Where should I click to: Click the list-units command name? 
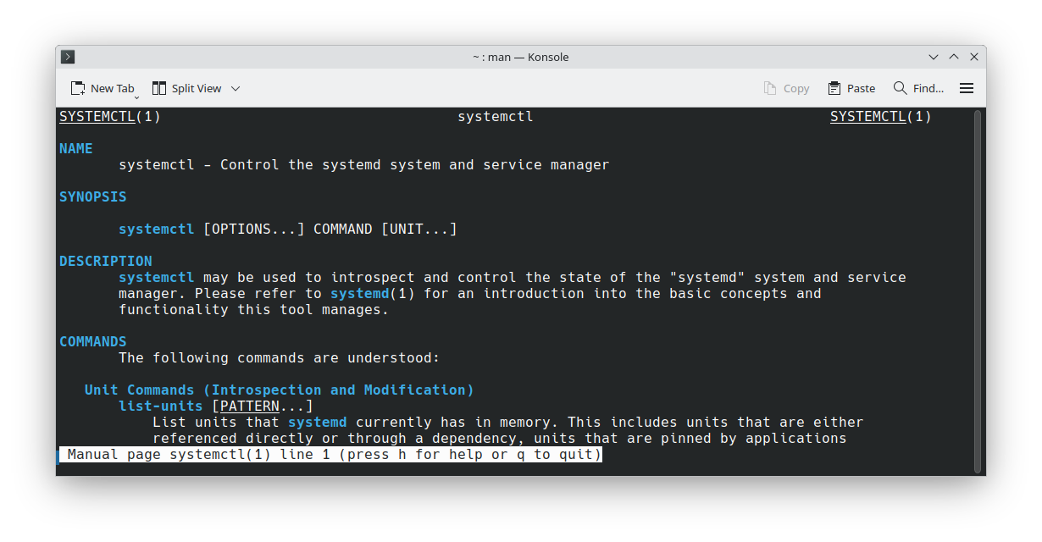pyautogui.click(x=160, y=406)
